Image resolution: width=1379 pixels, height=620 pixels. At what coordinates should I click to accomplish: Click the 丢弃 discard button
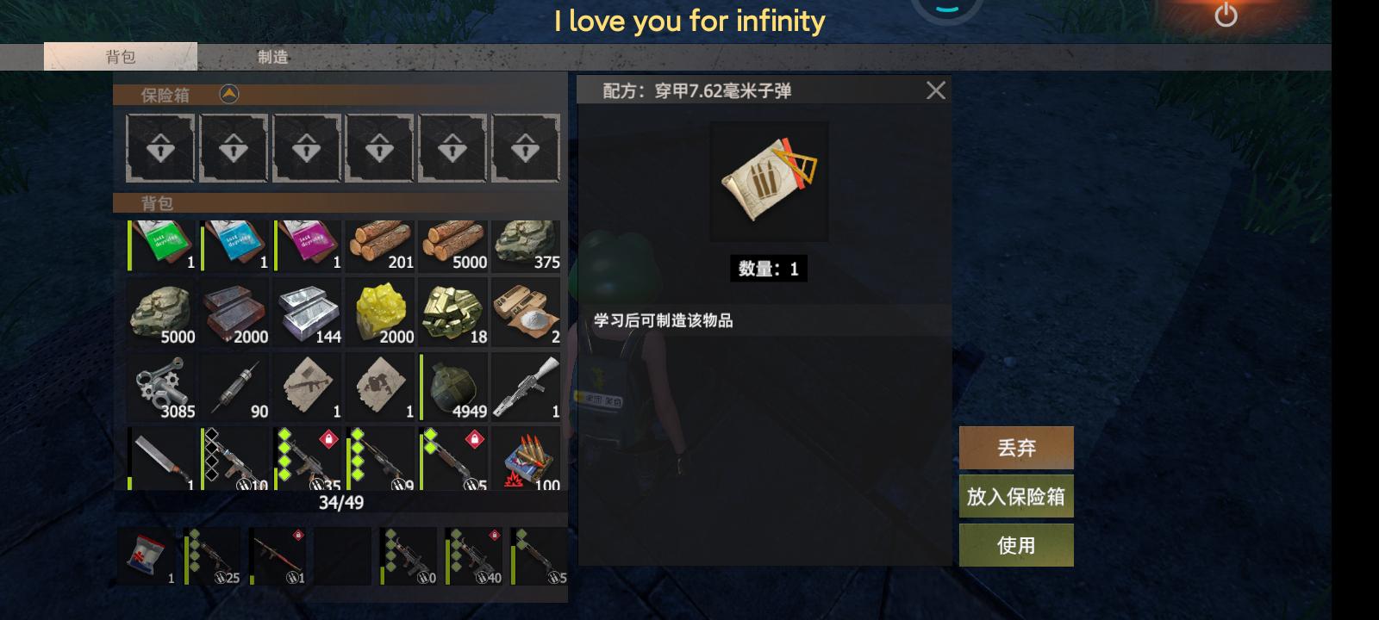[x=1016, y=448]
